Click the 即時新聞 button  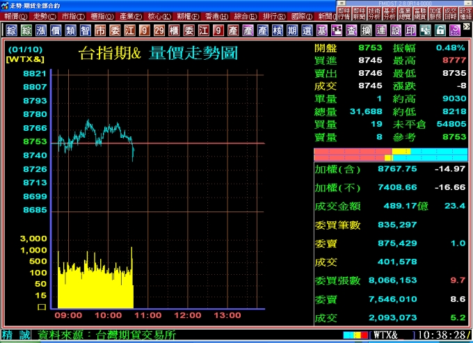click(359, 14)
